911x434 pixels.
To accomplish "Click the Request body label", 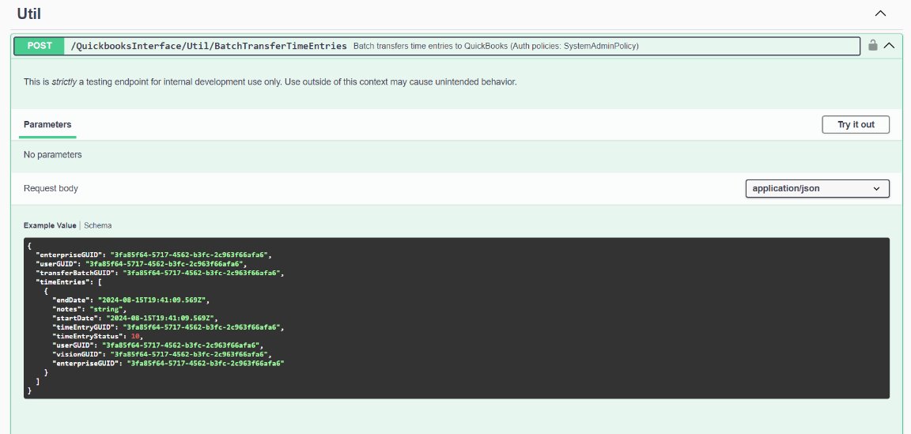I will pos(51,188).
